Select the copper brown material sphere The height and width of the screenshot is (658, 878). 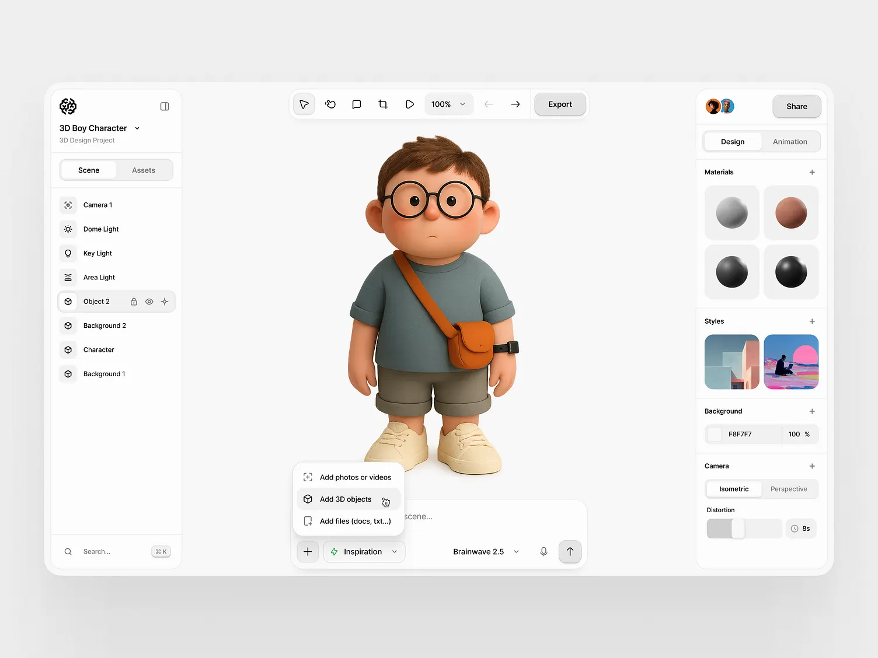point(791,213)
